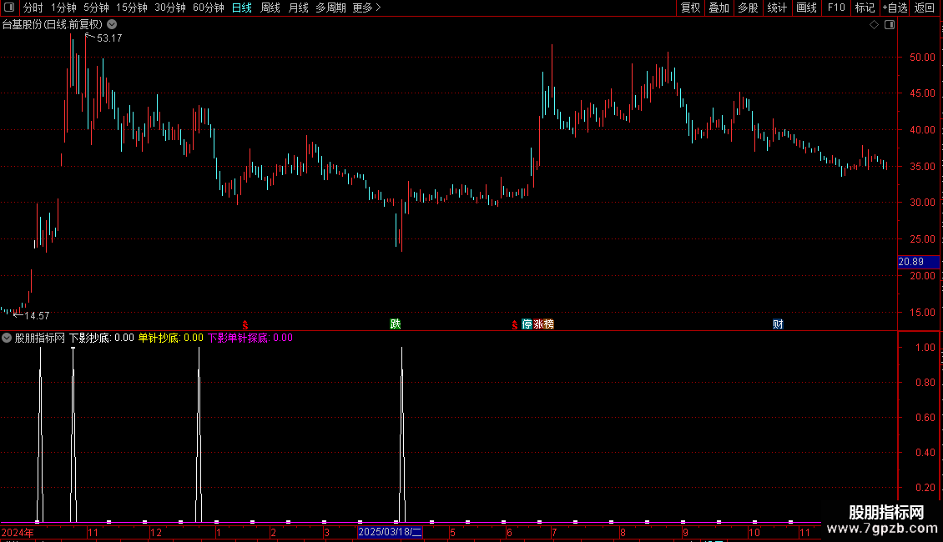Click the red 涨 marker icon
The width and height of the screenshot is (943, 542).
(538, 324)
